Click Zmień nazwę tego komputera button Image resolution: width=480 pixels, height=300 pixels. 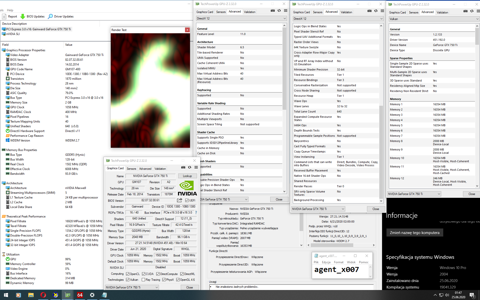414,232
